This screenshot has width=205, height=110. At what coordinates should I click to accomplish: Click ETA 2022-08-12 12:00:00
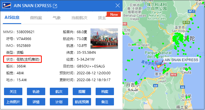(94, 73)
